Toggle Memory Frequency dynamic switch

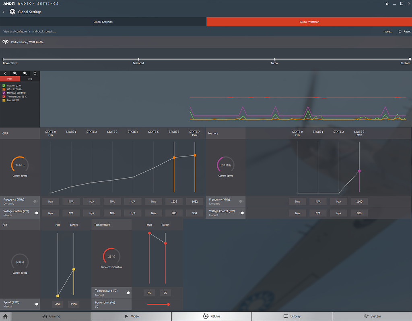pyautogui.click(x=241, y=201)
